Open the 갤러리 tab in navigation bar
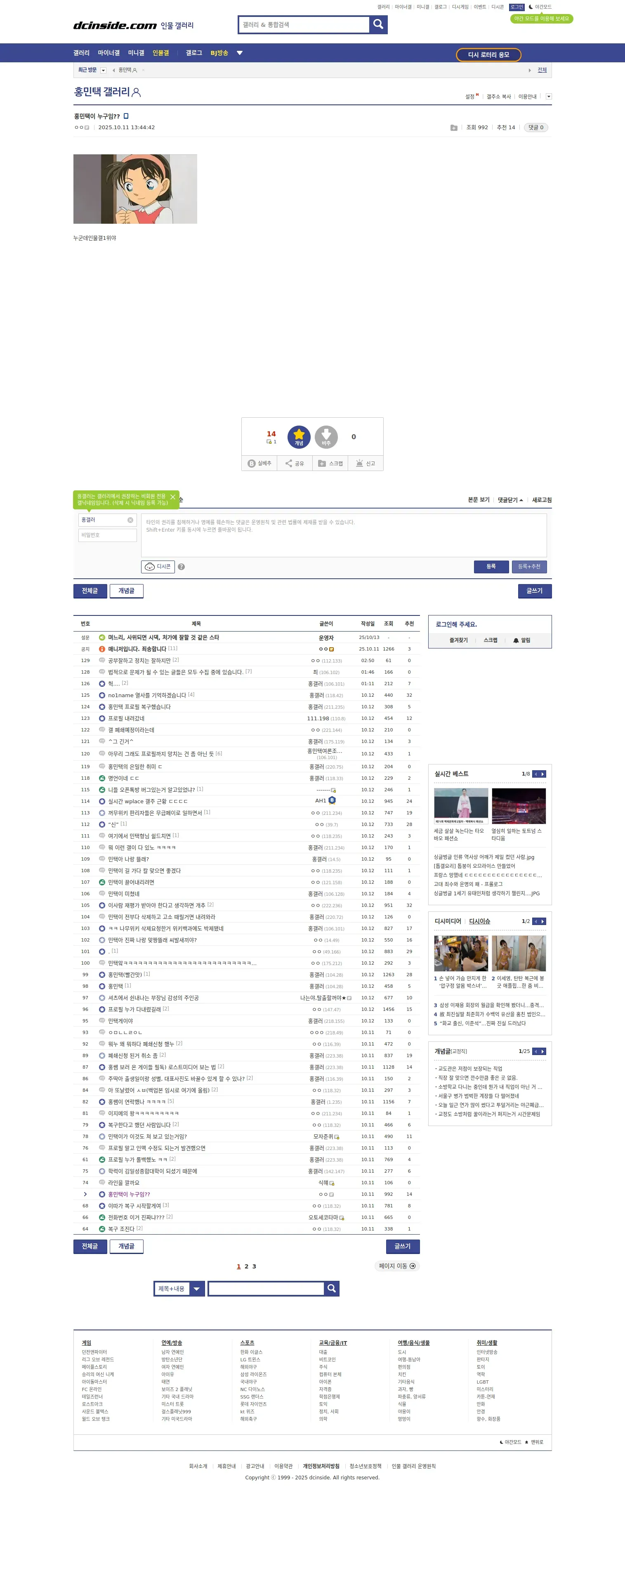This screenshot has height=1590, width=625. click(x=81, y=53)
